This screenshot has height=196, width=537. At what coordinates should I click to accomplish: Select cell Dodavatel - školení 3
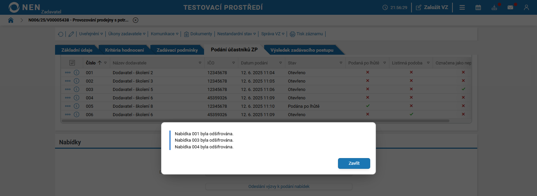pyautogui.click(x=133, y=81)
